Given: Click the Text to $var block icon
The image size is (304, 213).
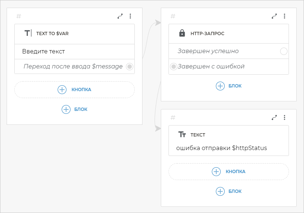Looking at the screenshot, I should tap(28, 33).
